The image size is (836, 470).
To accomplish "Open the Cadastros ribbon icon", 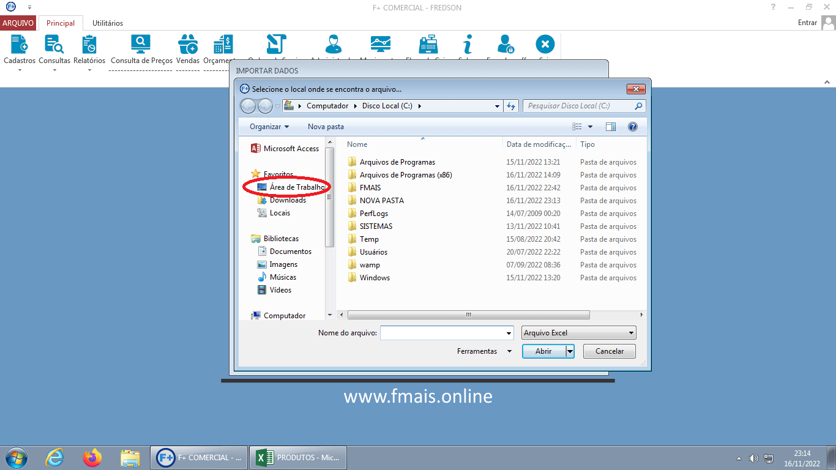I will pos(20,45).
